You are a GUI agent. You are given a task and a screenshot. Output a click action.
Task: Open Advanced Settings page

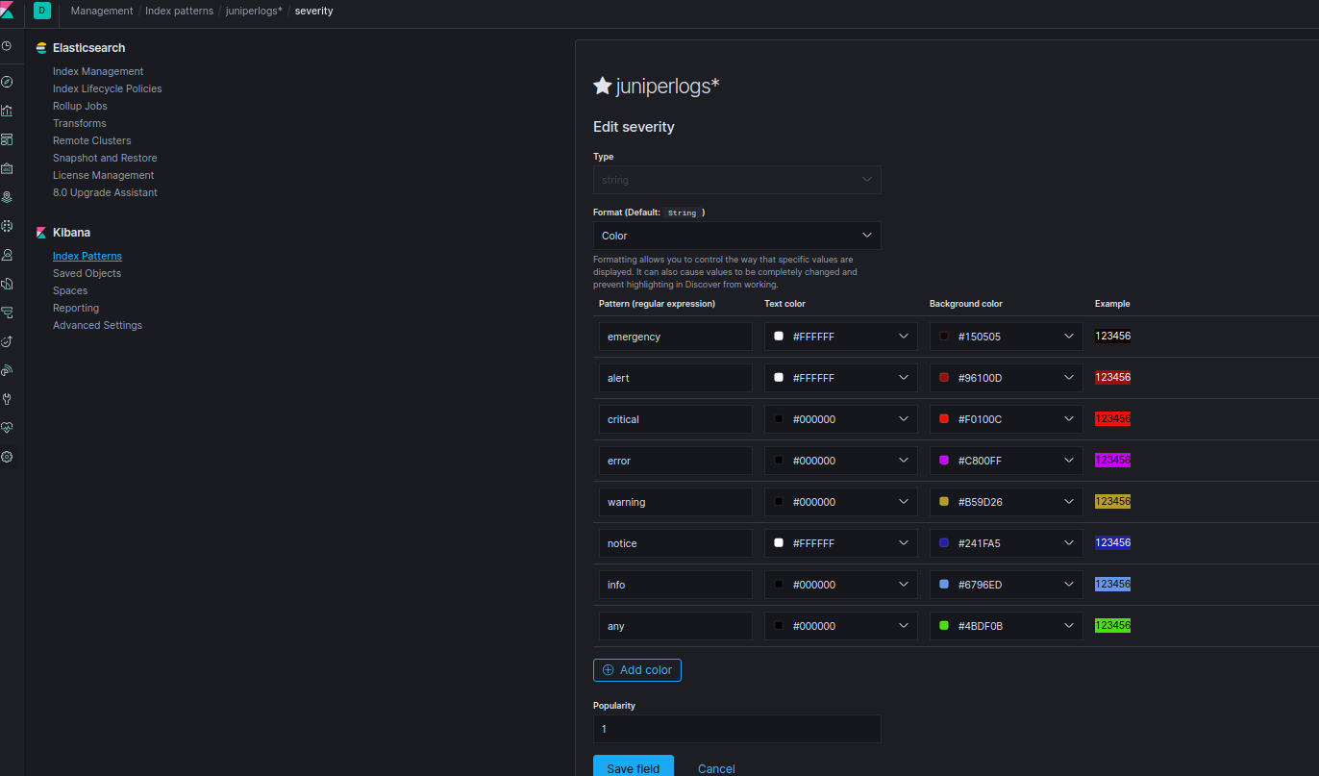(x=97, y=325)
